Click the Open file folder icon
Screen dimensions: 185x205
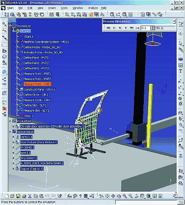[x=12, y=196]
